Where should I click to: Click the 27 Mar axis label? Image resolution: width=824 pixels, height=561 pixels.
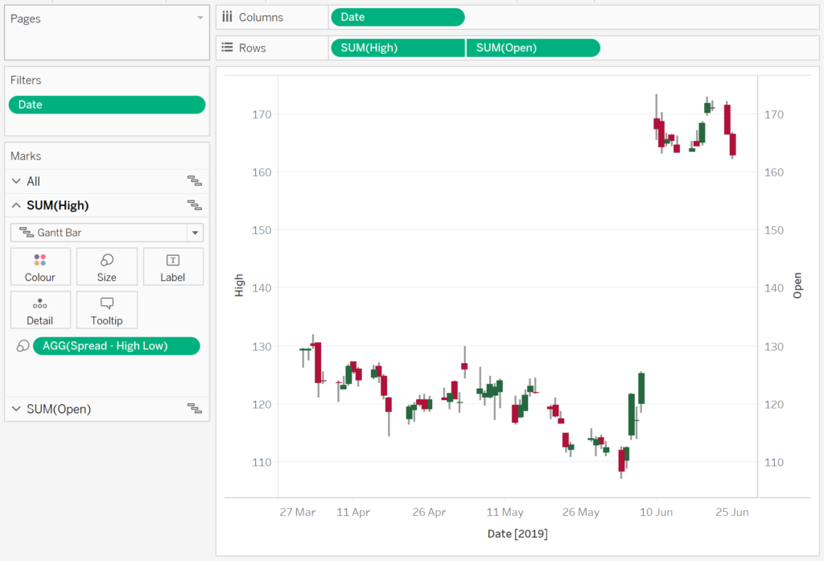click(298, 512)
